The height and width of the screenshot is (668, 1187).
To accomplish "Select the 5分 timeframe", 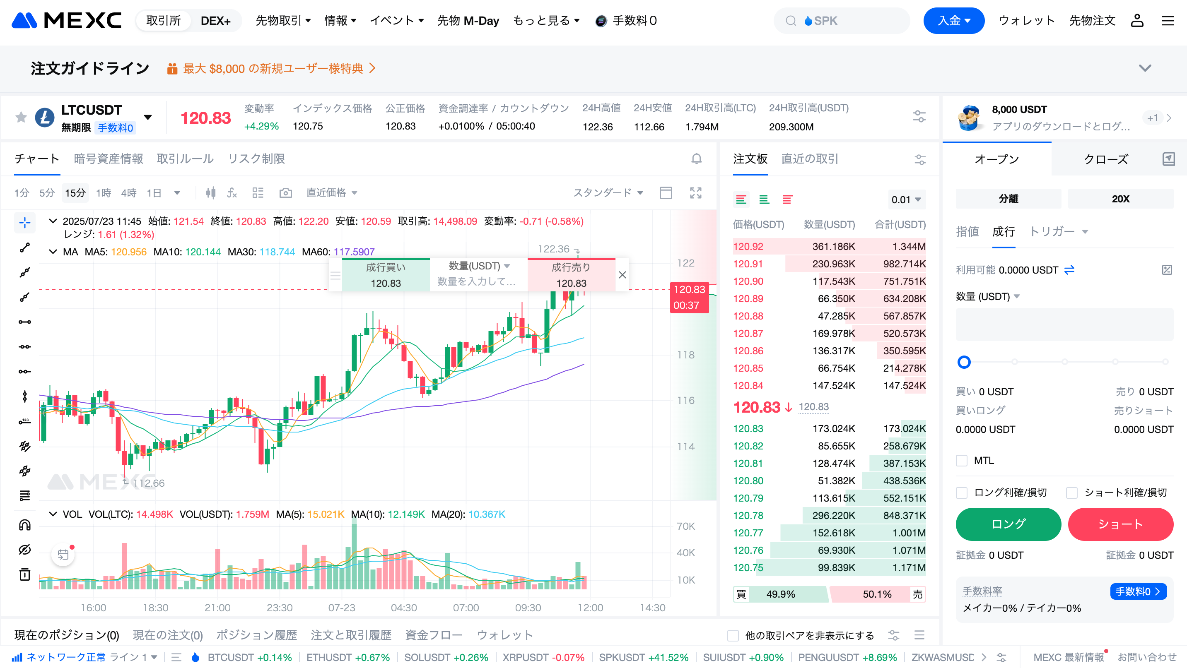I will click(46, 192).
